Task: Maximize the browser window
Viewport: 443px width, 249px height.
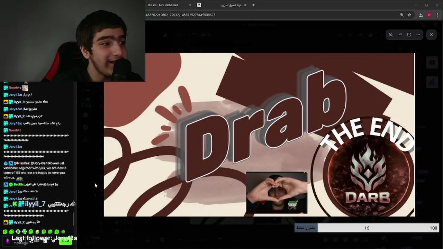Action: coord(426,5)
